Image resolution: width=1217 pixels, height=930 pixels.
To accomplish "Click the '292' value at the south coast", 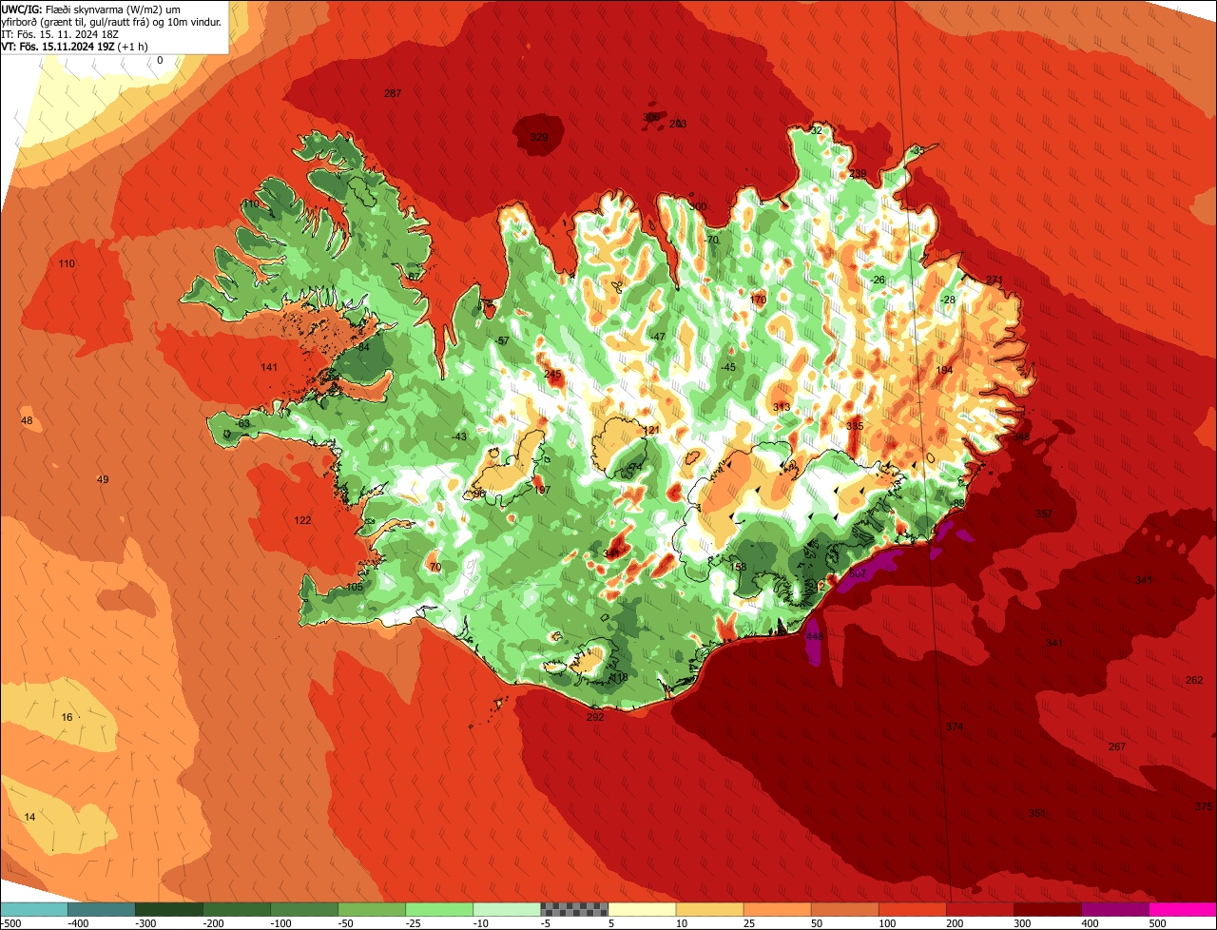I will pos(595,717).
